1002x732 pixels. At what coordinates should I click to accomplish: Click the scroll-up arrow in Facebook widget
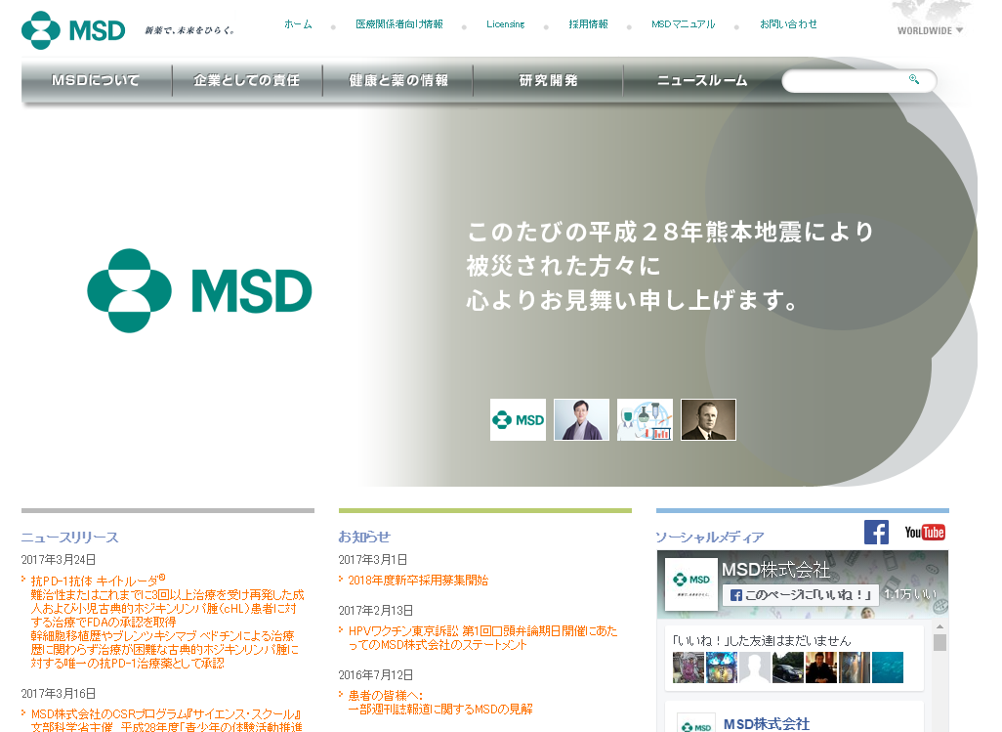tap(939, 626)
